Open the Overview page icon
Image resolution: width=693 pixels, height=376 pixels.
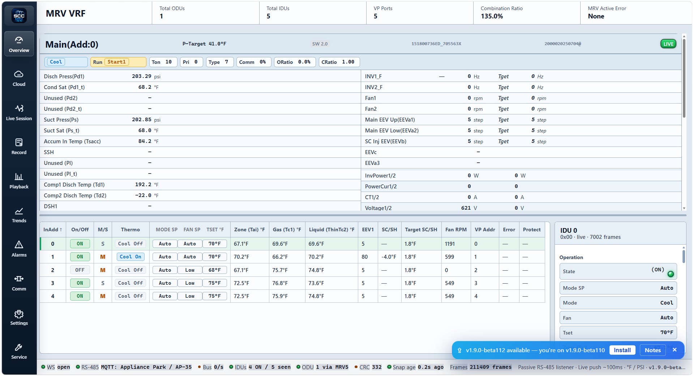tap(19, 40)
